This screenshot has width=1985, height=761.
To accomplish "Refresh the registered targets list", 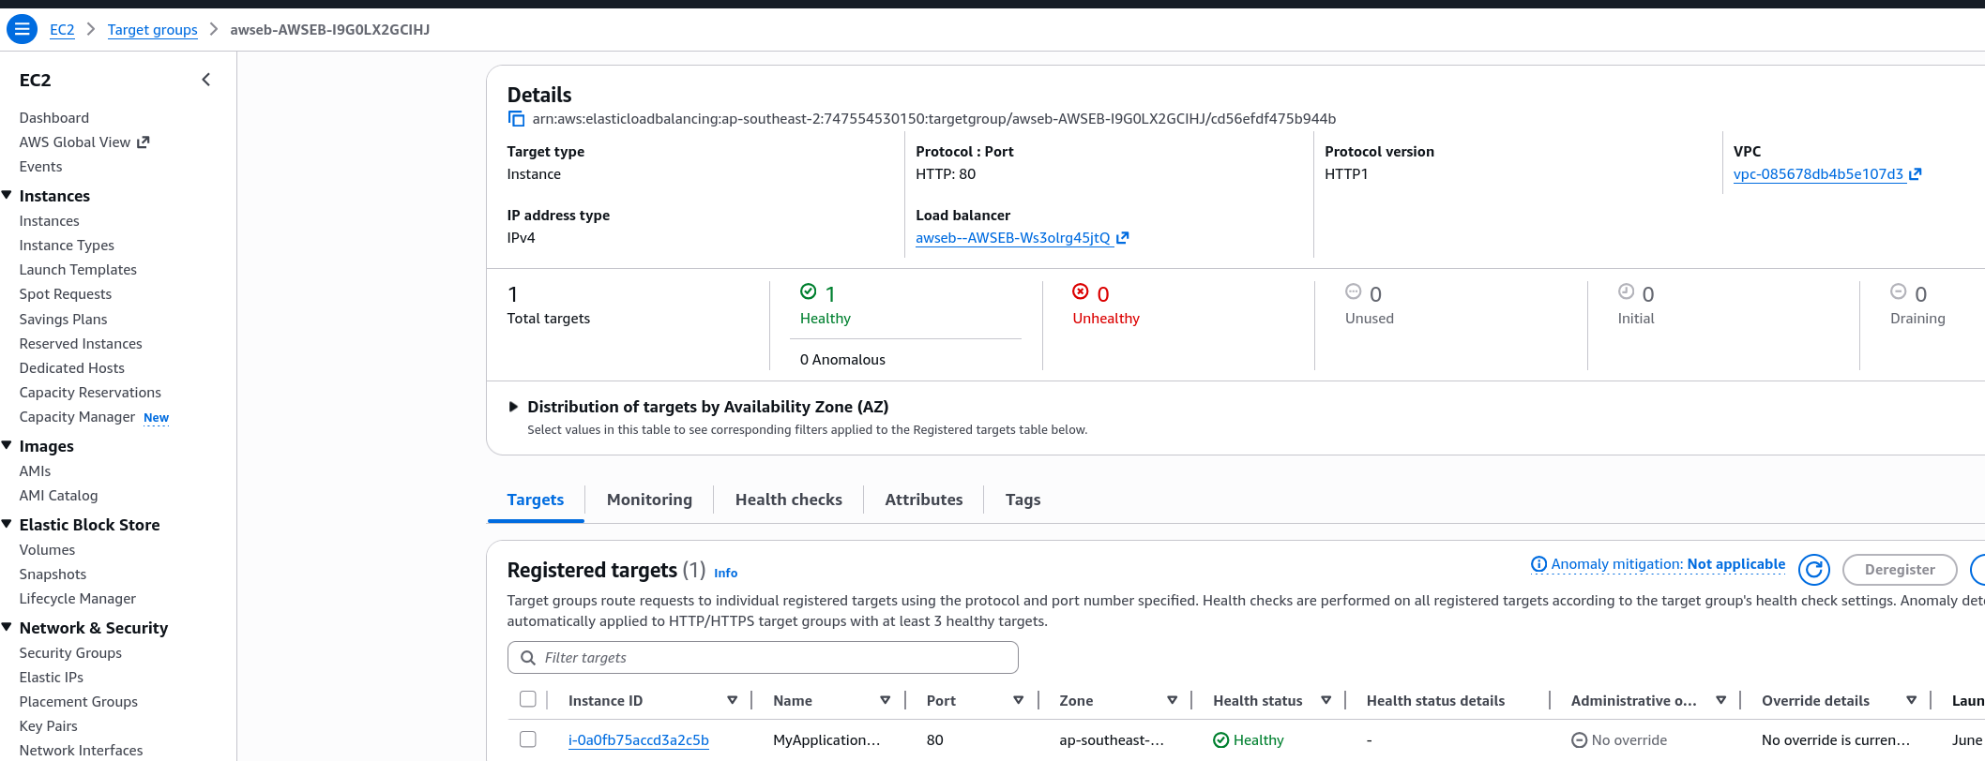I will click(x=1814, y=569).
